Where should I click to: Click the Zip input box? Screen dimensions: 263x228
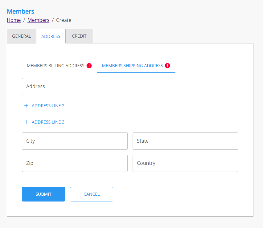(x=75, y=163)
